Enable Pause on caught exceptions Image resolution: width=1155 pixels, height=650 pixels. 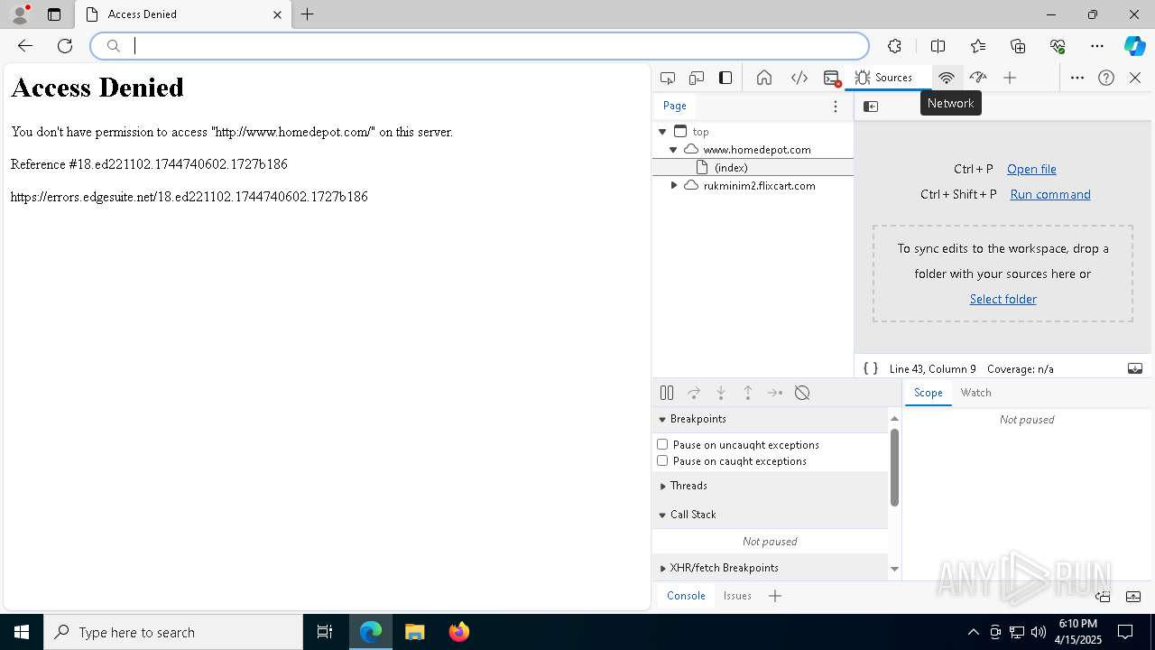tap(662, 460)
